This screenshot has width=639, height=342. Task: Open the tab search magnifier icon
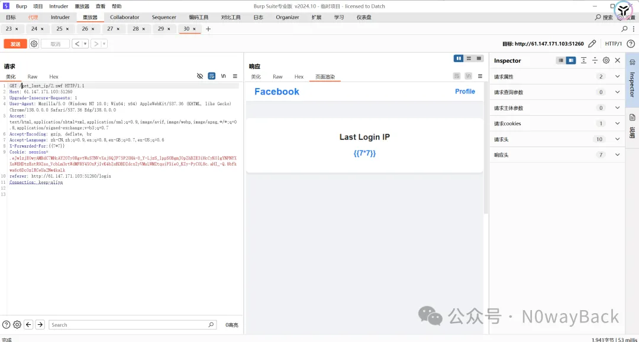pyautogui.click(x=624, y=29)
